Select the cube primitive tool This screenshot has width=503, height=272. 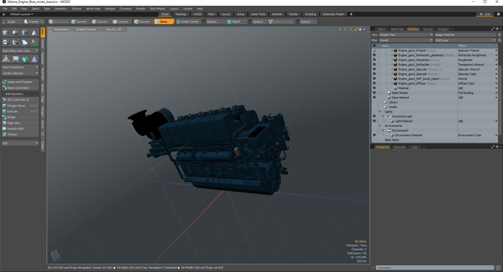pyautogui.click(x=6, y=33)
